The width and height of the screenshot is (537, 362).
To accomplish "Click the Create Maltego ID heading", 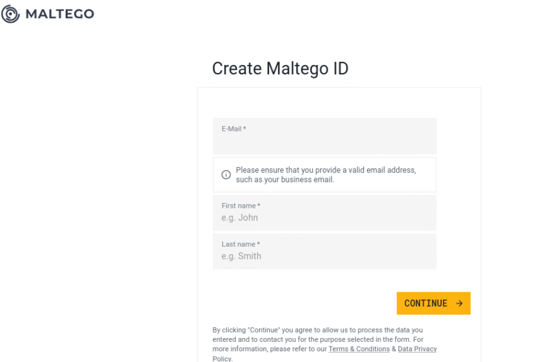I will pyautogui.click(x=280, y=68).
